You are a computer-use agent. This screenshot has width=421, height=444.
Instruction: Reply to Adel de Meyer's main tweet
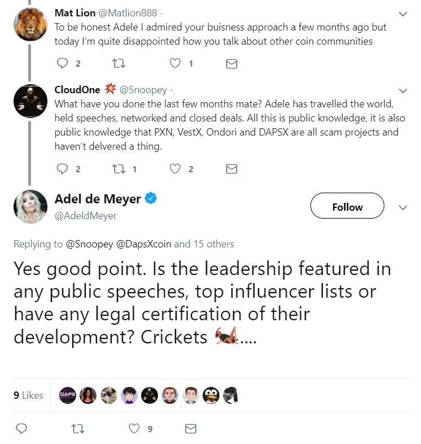21,429
